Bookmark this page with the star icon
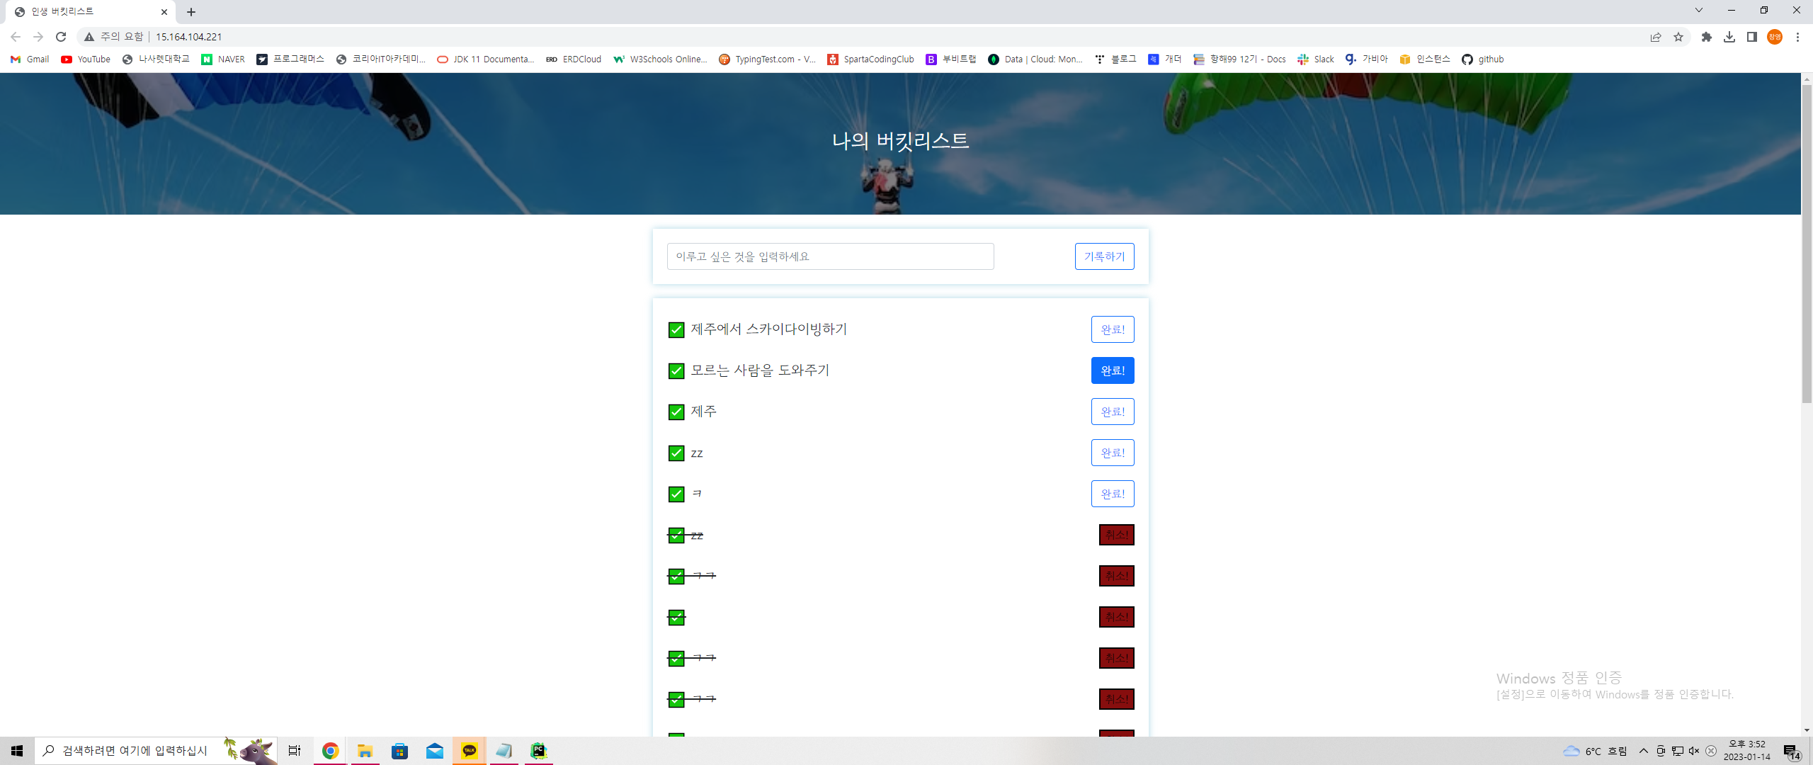 (x=1678, y=37)
